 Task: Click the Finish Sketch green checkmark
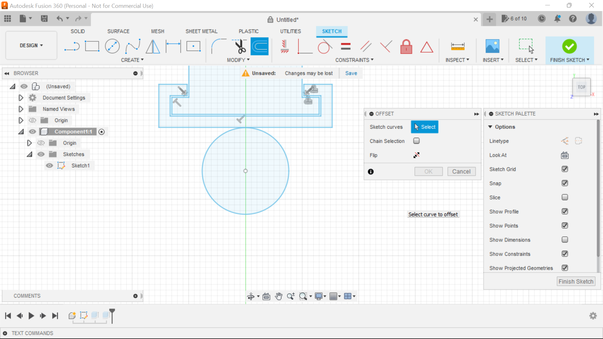pos(569,46)
